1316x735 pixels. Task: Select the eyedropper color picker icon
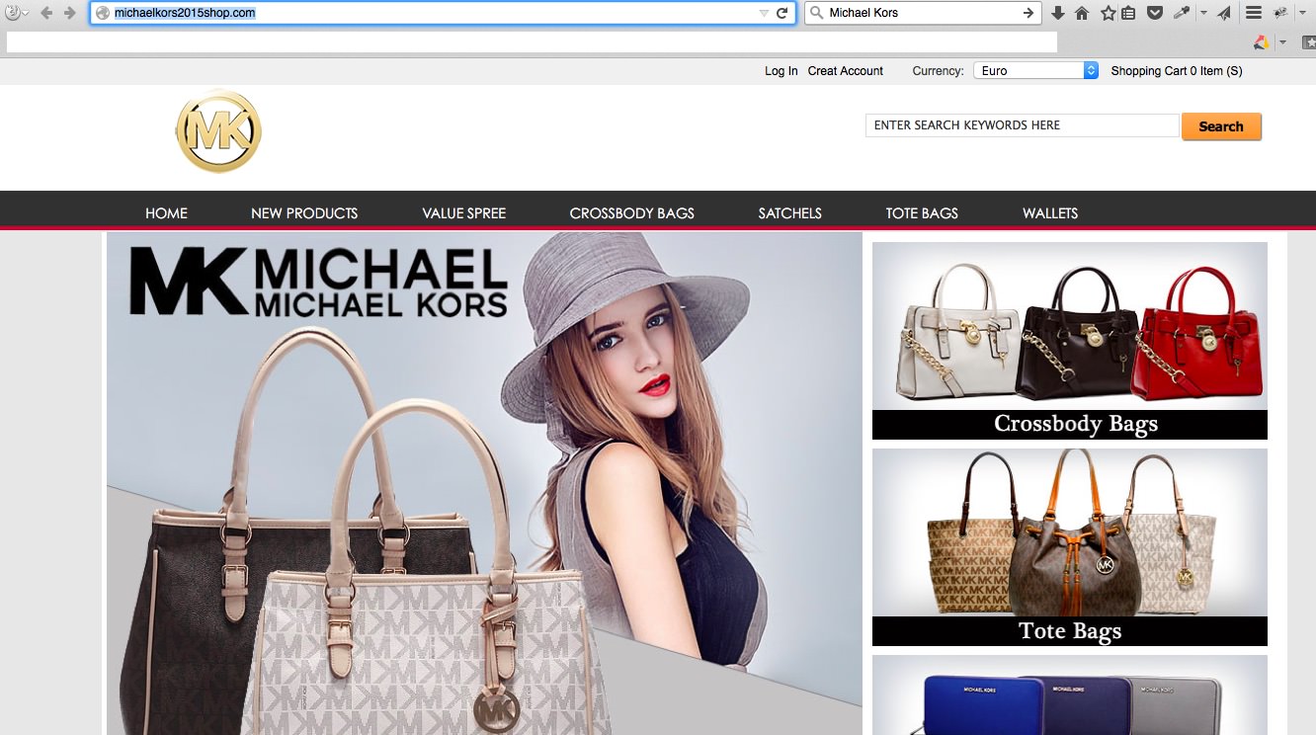pos(1182,13)
